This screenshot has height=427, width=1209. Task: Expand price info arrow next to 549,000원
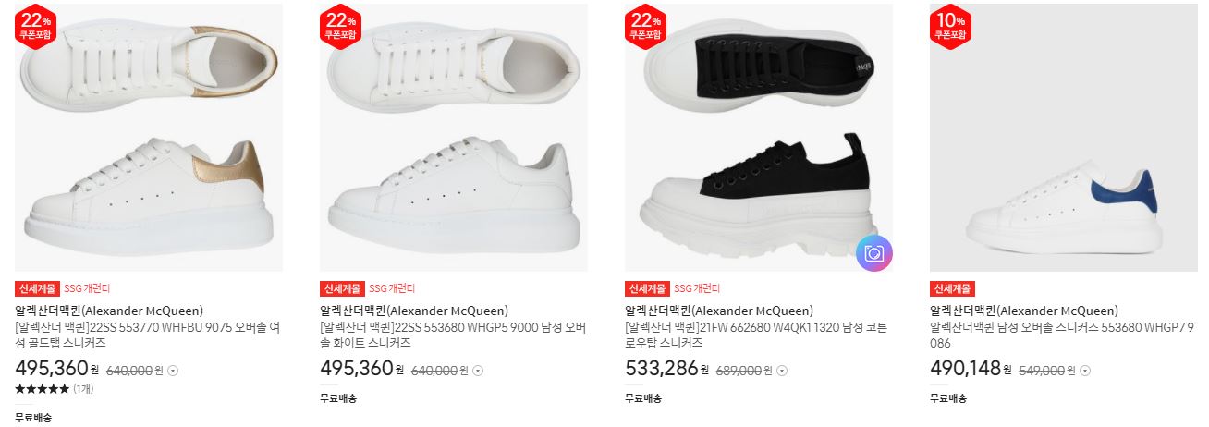pyautogui.click(x=1085, y=371)
